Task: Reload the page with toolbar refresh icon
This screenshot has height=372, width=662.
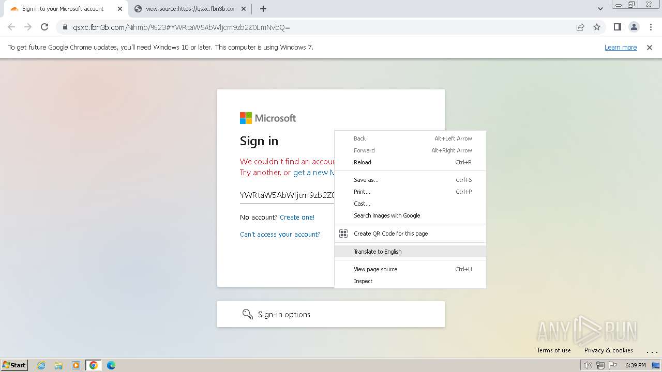Action: click(x=44, y=27)
